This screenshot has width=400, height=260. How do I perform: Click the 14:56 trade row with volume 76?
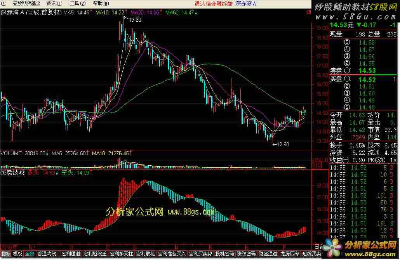[x=363, y=210]
